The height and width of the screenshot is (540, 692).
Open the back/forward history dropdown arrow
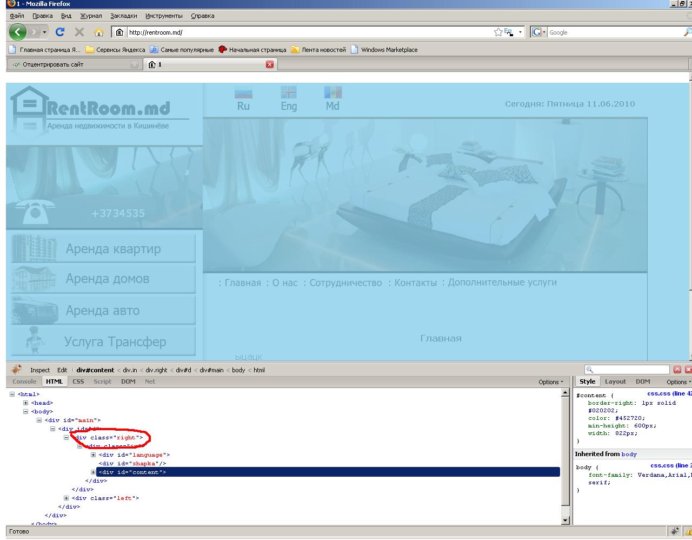pos(44,32)
